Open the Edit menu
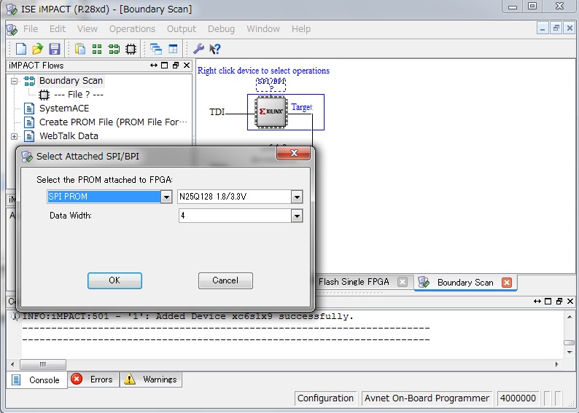Image resolution: width=579 pixels, height=413 pixels. point(58,28)
